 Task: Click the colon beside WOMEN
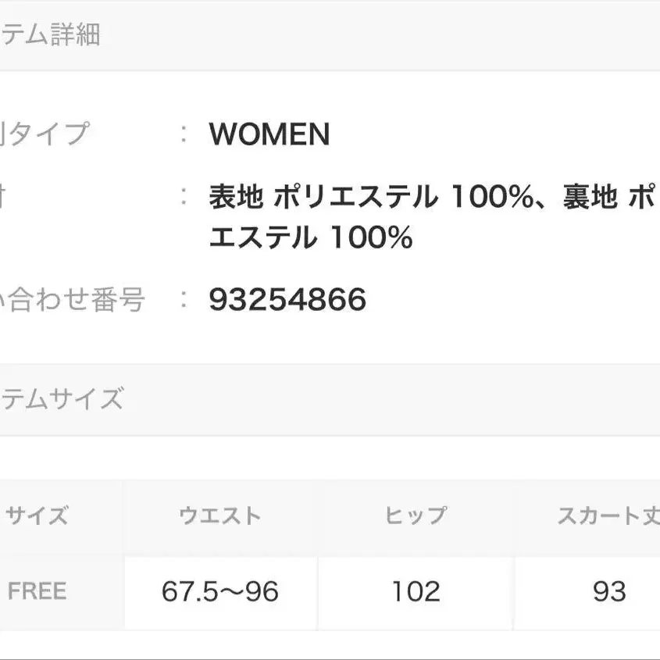click(184, 134)
